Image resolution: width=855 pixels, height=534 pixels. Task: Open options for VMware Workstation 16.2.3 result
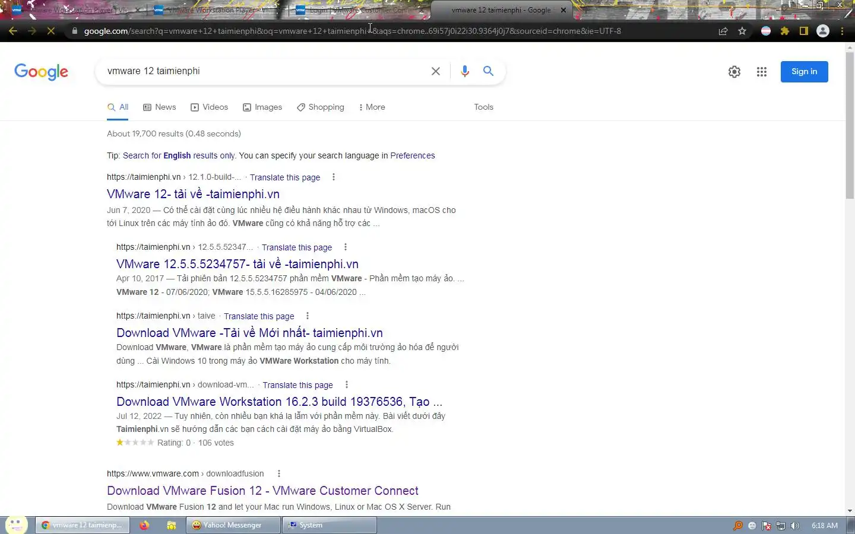point(347,384)
